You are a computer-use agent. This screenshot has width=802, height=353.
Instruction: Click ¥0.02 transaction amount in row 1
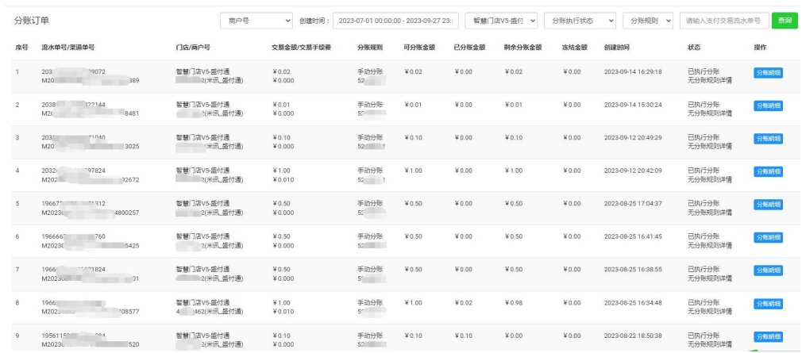point(282,72)
